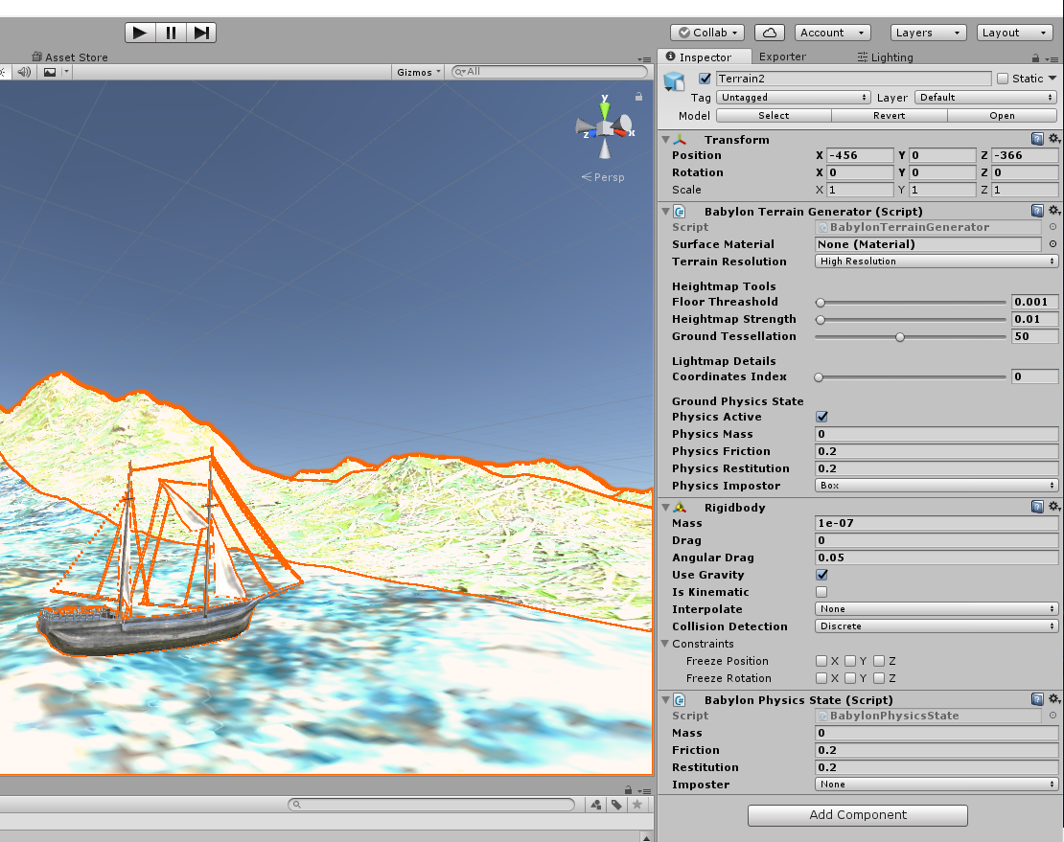Disable the Physics Active checkbox

pos(821,417)
